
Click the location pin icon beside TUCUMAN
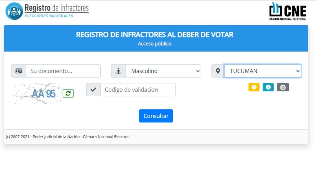(x=218, y=71)
